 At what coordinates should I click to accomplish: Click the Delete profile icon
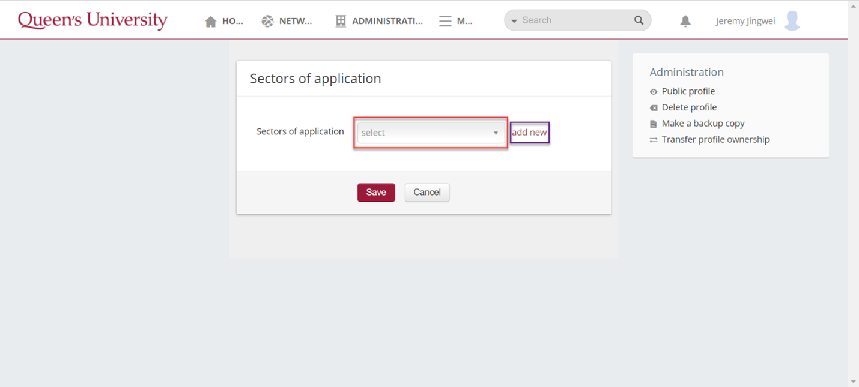tap(654, 108)
